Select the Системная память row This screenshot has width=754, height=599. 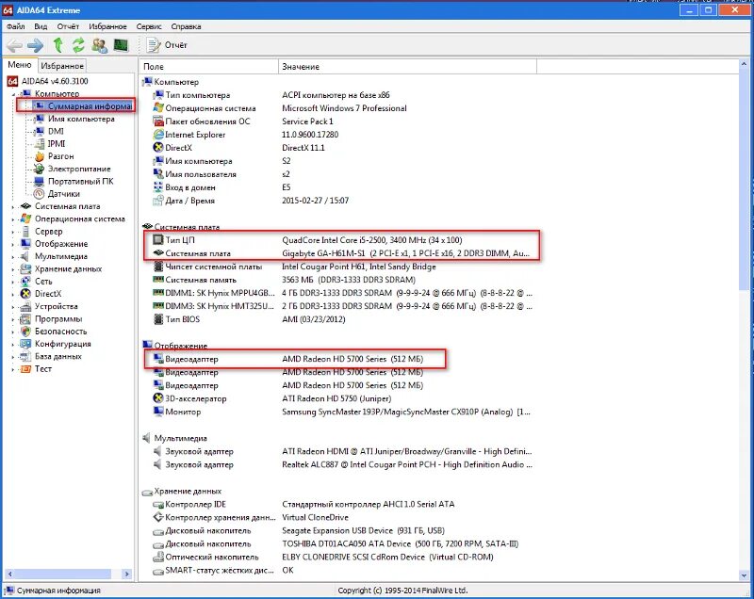pos(338,280)
